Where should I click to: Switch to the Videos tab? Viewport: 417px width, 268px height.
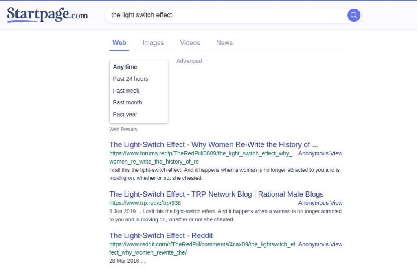click(x=190, y=43)
